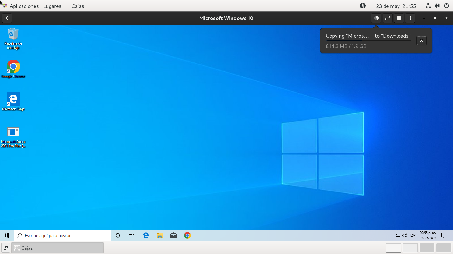This screenshot has height=254, width=453.
Task: Open the Windows Start menu
Action: tap(7, 235)
